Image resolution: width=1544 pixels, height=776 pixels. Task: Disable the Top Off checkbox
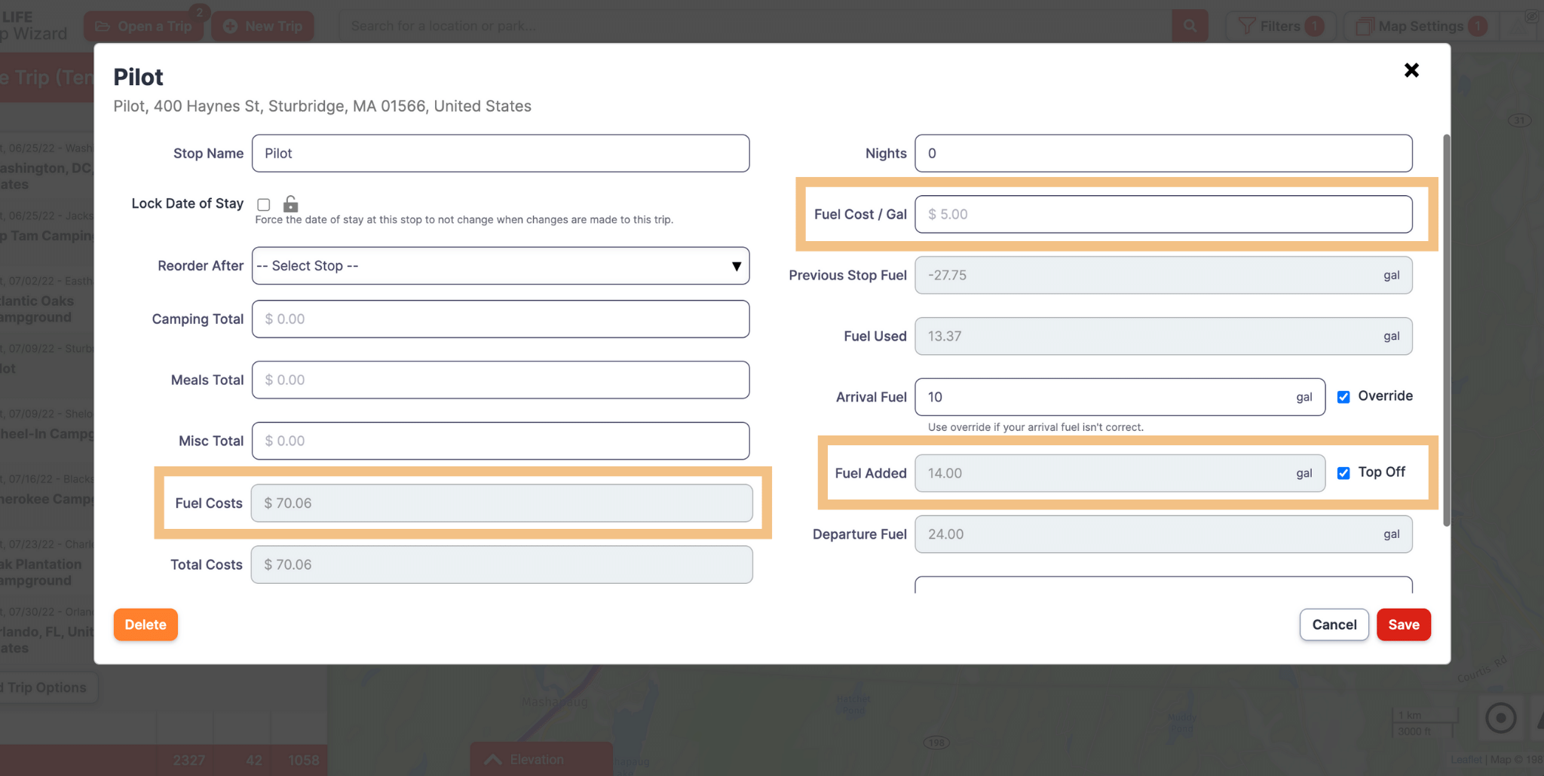(1343, 473)
